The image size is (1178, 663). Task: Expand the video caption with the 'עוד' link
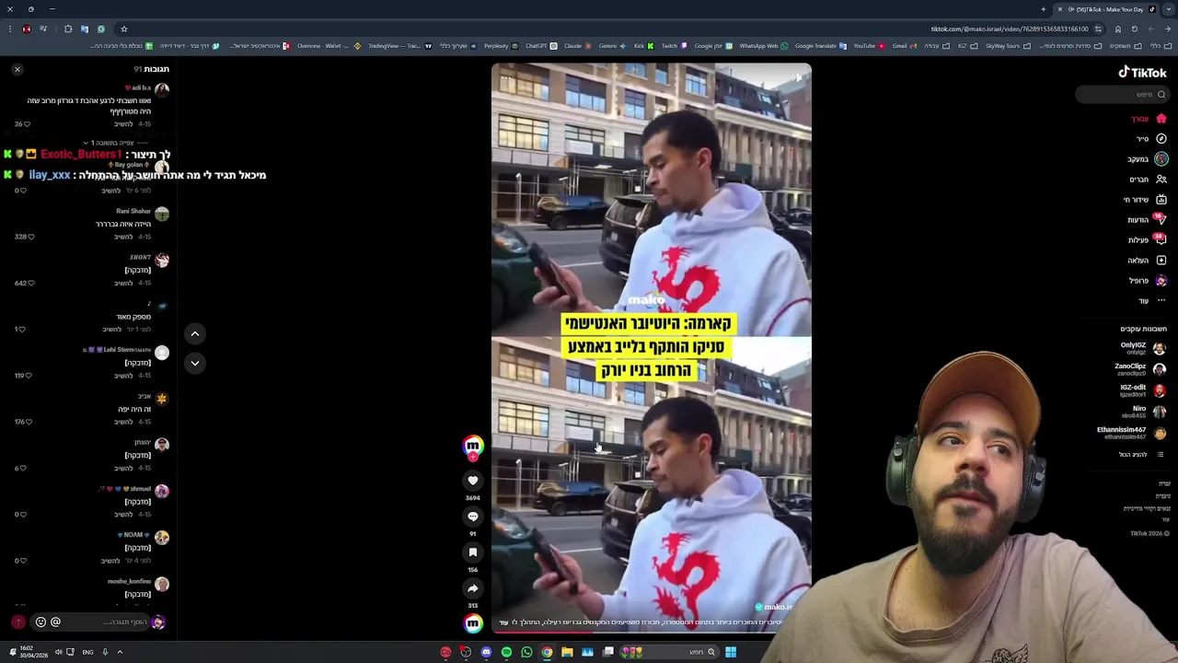(x=503, y=622)
